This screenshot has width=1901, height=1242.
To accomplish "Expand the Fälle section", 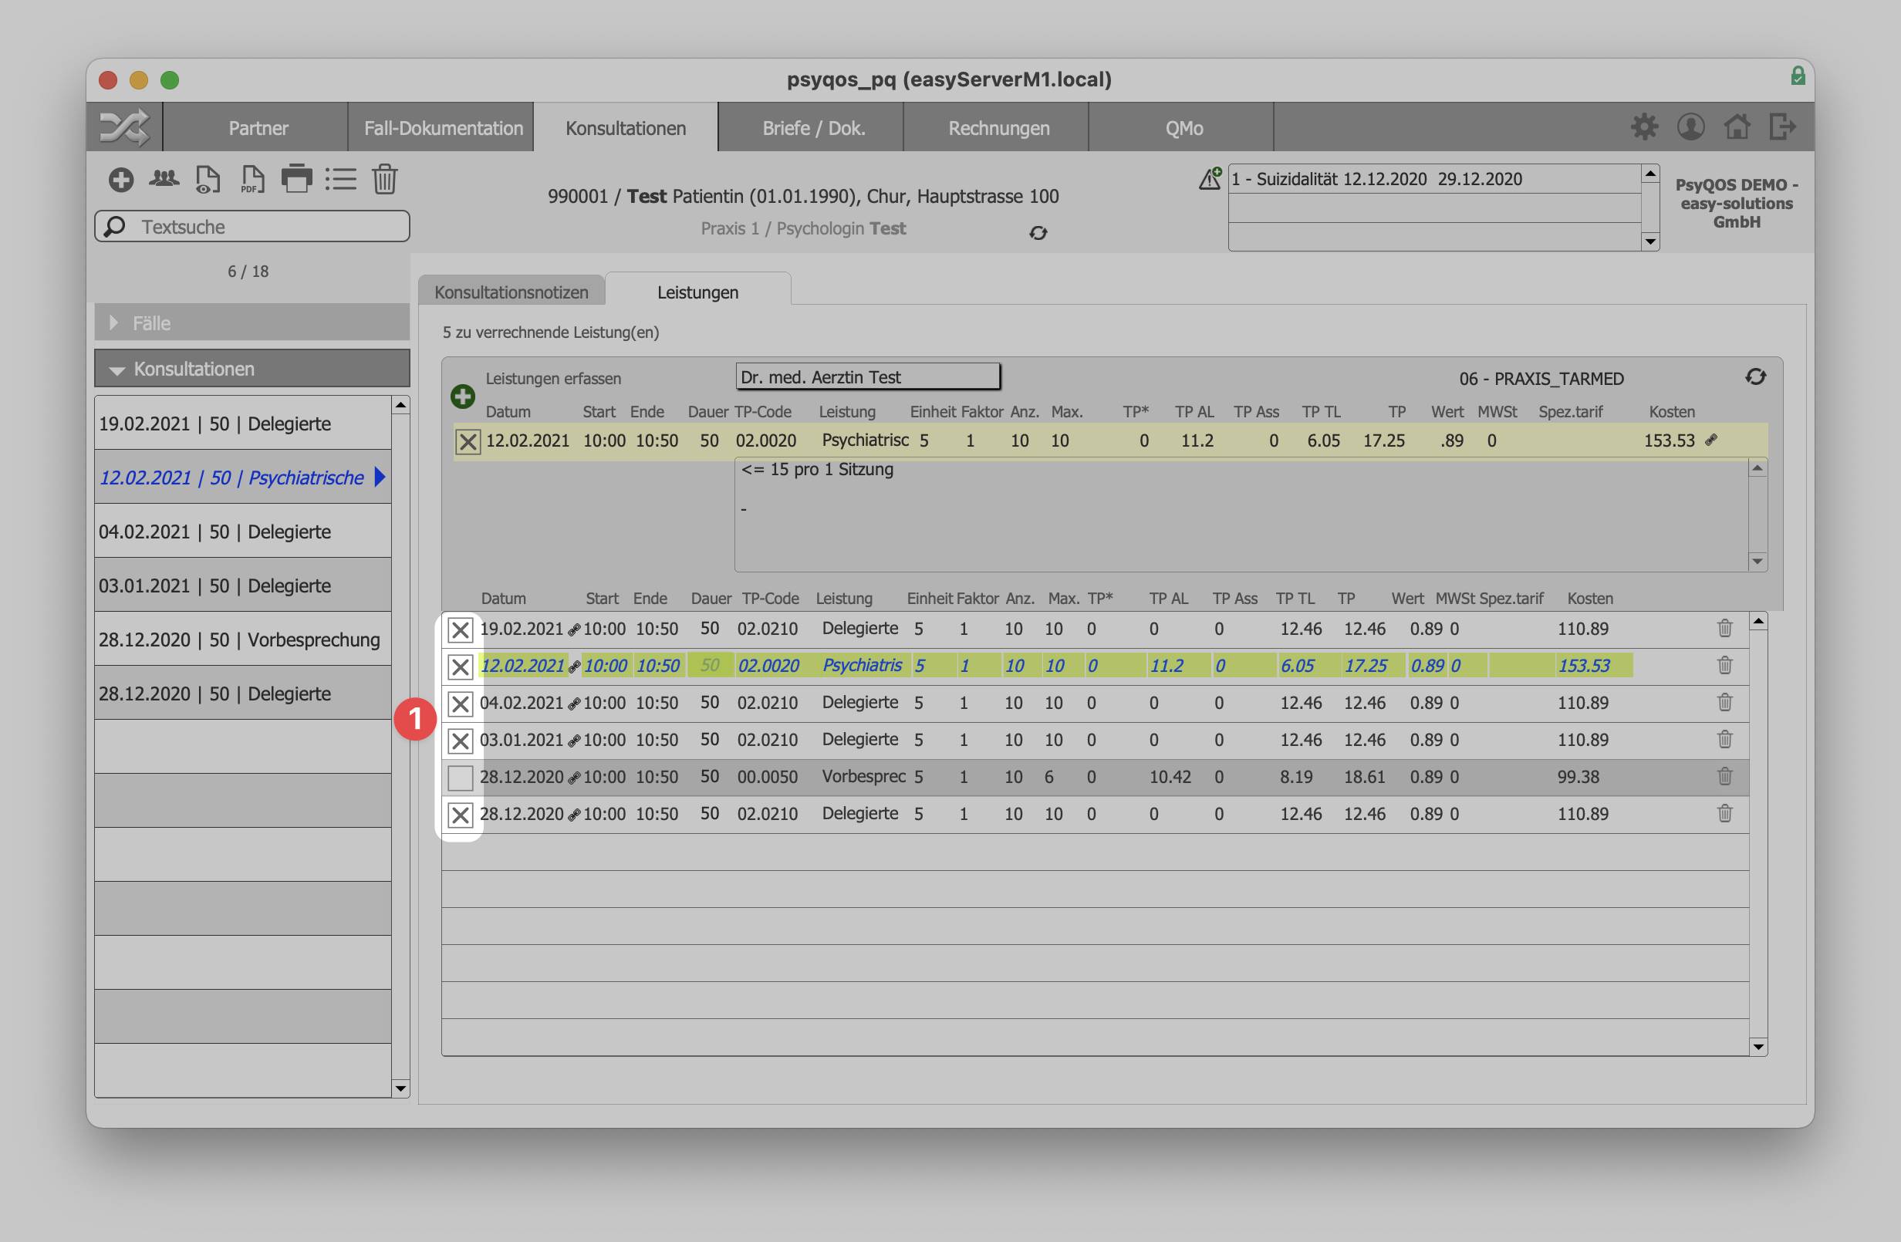I will pyautogui.click(x=252, y=322).
